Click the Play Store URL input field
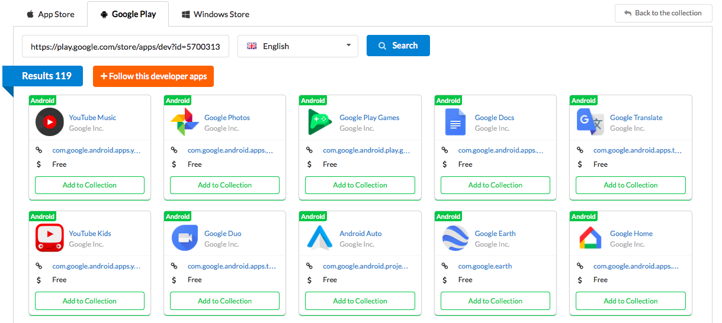This screenshot has width=722, height=323. [126, 46]
